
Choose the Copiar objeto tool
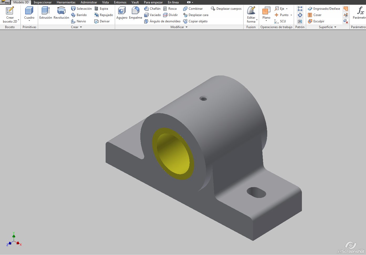click(195, 21)
